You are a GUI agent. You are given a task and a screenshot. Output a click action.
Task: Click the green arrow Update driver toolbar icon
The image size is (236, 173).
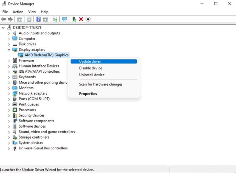tap(74, 19)
